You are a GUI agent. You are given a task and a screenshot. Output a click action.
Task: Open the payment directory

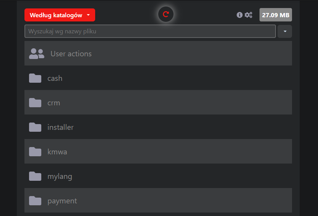(x=62, y=201)
